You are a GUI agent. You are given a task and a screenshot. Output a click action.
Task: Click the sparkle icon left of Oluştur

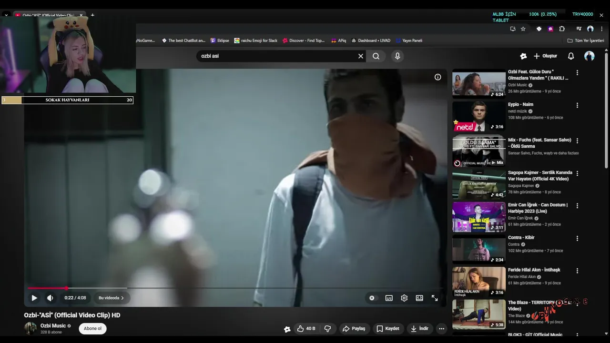(x=523, y=56)
